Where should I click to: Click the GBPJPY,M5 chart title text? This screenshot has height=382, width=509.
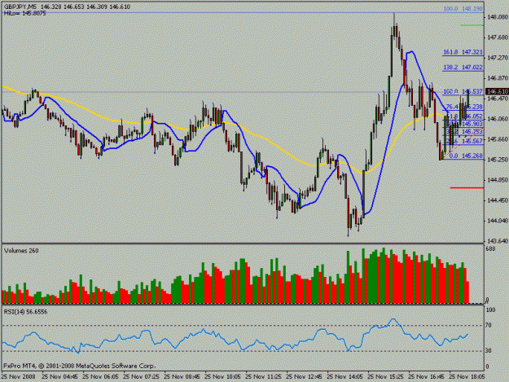click(x=20, y=7)
